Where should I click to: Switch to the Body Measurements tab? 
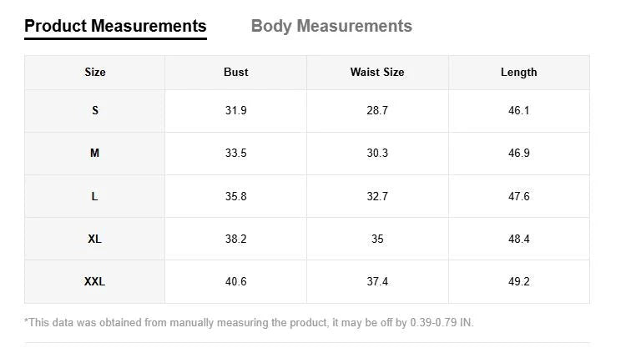coord(331,27)
